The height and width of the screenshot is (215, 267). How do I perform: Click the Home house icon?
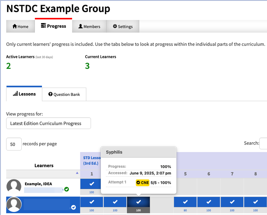click(x=15, y=26)
